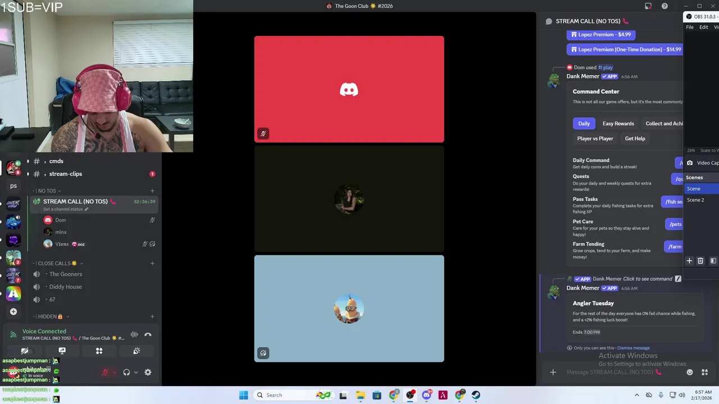Add a server with the plus button
Image resolution: width=719 pixels, height=404 pixels.
click(x=13, y=311)
